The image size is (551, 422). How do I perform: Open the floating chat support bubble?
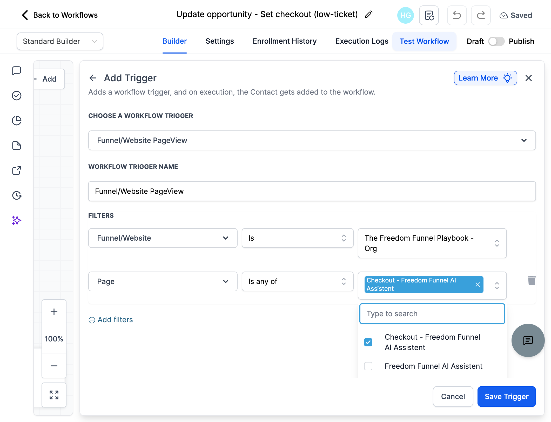pyautogui.click(x=528, y=340)
